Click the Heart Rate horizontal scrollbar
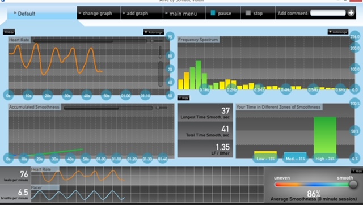This screenshot has height=205, width=363. pyautogui.click(x=90, y=41)
